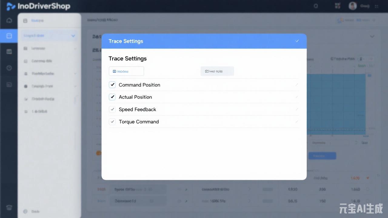This screenshot has width=388, height=218.
Task: Collapse the data panel using top-right chevron
Action: 372,37
